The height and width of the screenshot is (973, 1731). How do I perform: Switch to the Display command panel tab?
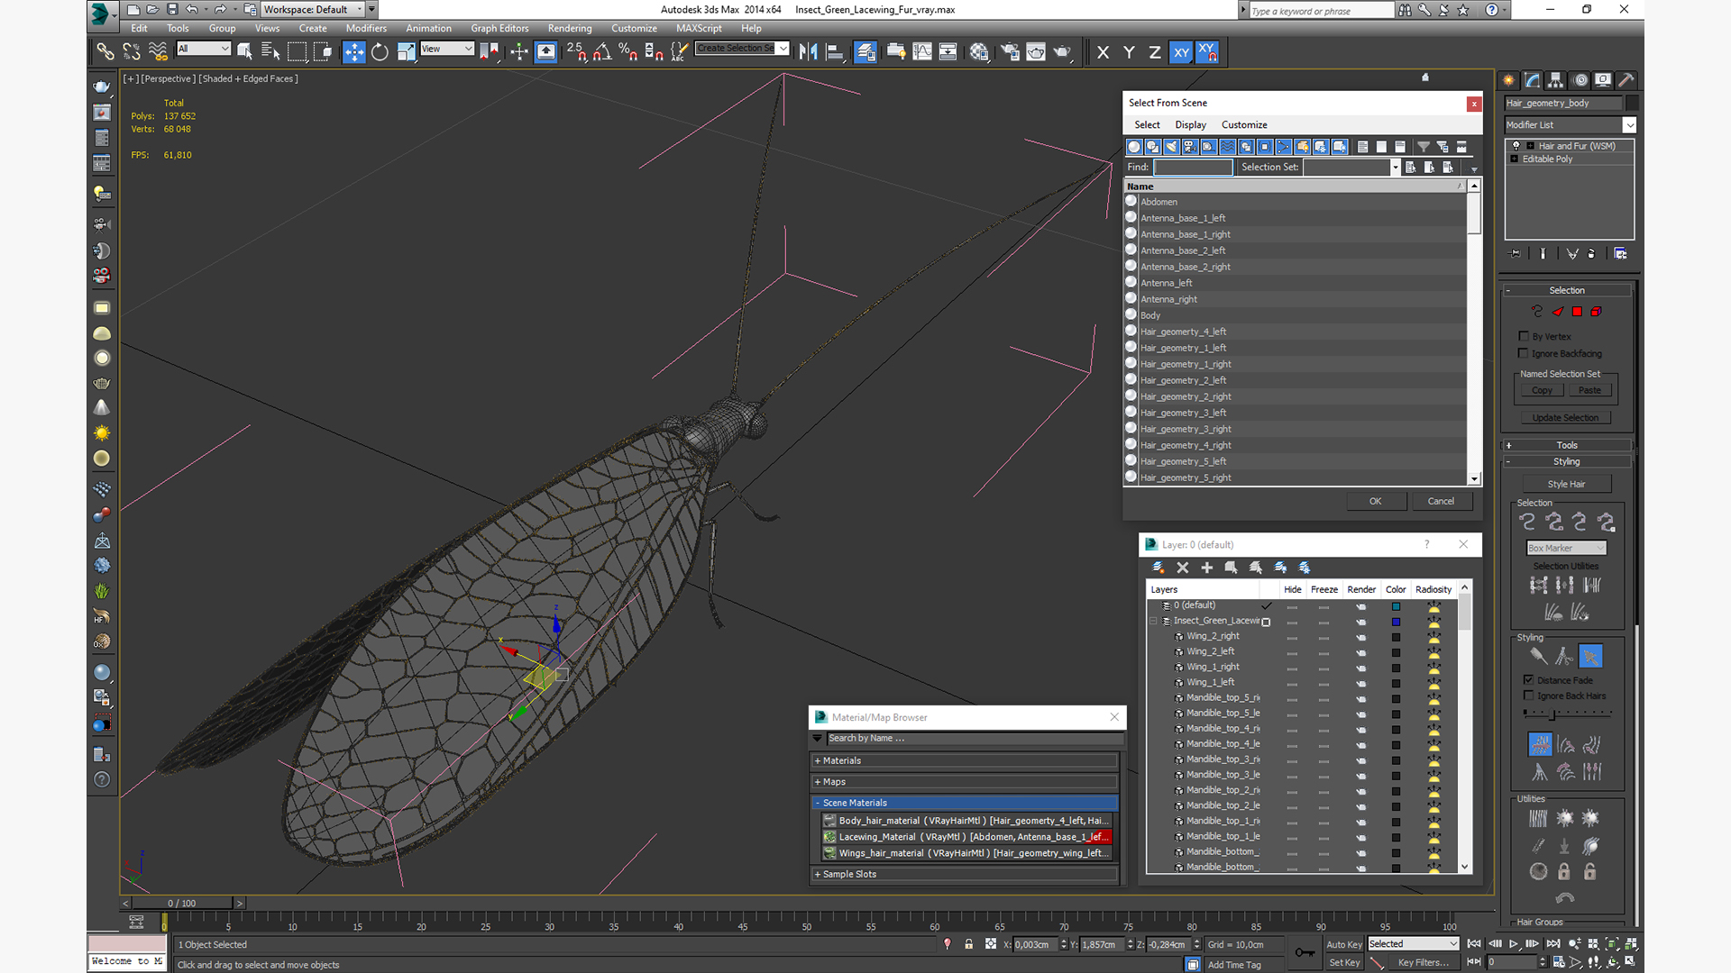tap(1603, 80)
